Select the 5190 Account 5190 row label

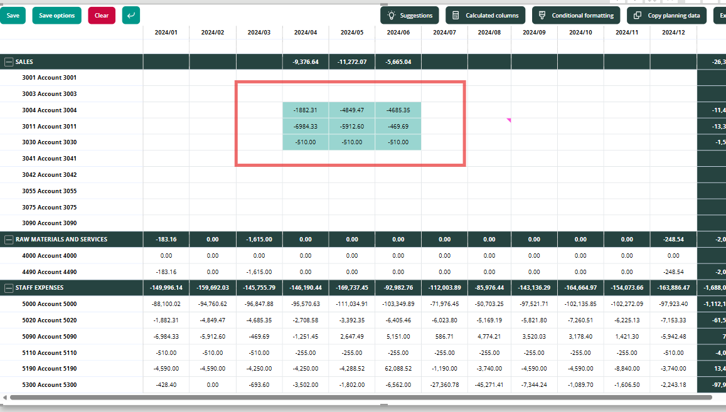pyautogui.click(x=50, y=369)
